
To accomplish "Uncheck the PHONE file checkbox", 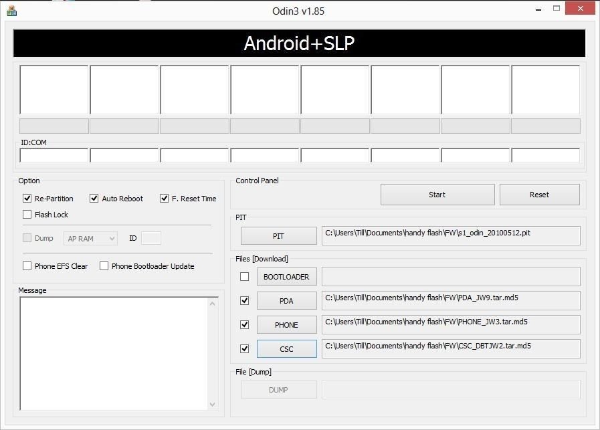I will tap(245, 325).
